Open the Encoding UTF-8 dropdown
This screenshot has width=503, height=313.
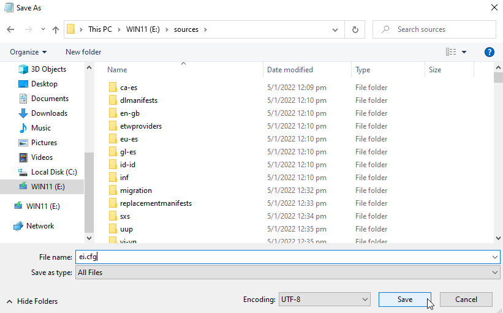point(324,300)
